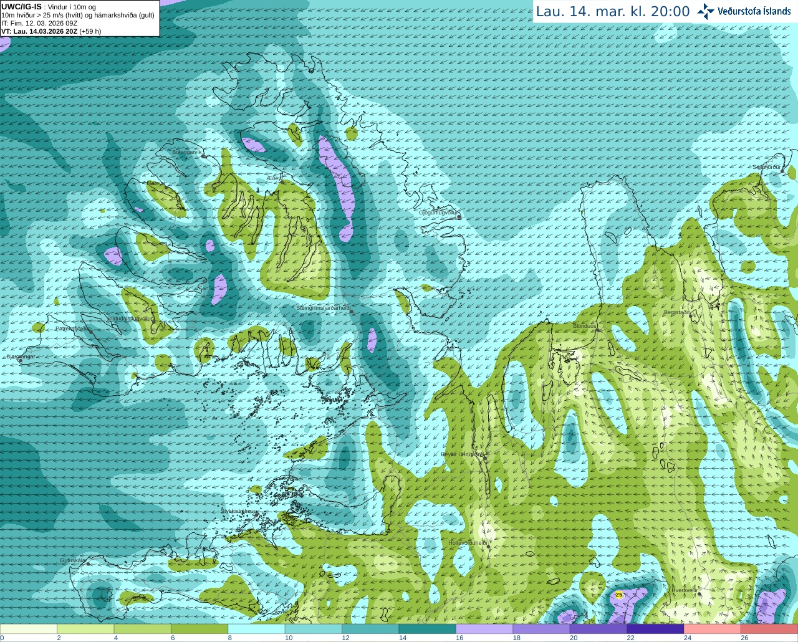The image size is (798, 642).
Task: Click the Hveravellir station dot
Action: coord(700,594)
